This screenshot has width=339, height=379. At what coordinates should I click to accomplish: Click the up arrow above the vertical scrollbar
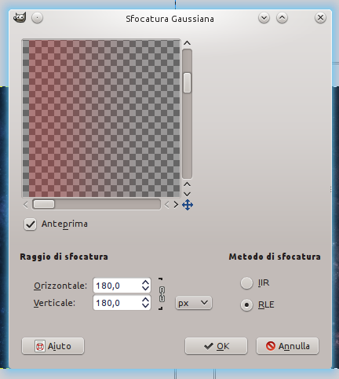click(x=187, y=43)
